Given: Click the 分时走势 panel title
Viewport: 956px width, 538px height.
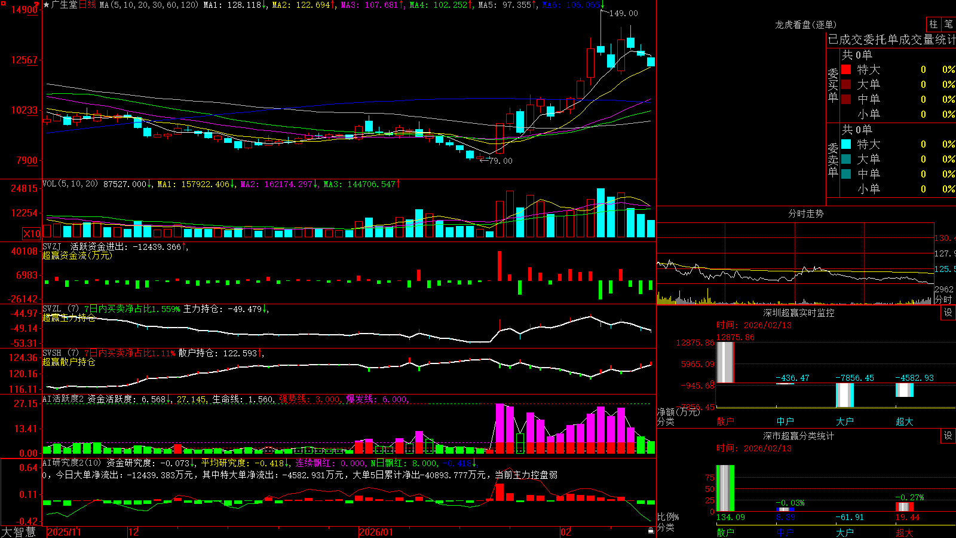Looking at the screenshot, I should pyautogui.click(x=805, y=213).
